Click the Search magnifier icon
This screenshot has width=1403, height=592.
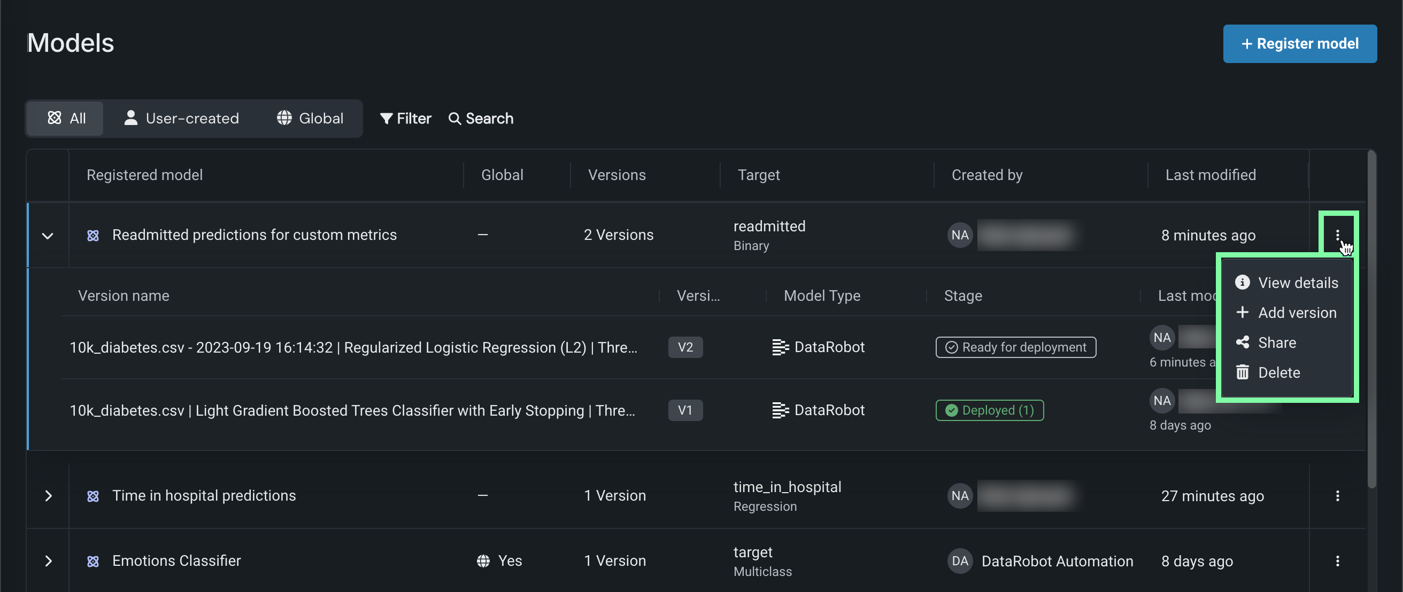454,118
